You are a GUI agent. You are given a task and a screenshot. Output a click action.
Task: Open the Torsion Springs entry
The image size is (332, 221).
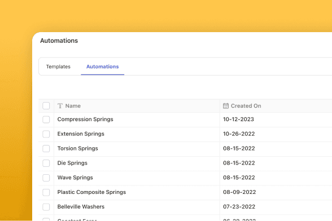click(78, 148)
